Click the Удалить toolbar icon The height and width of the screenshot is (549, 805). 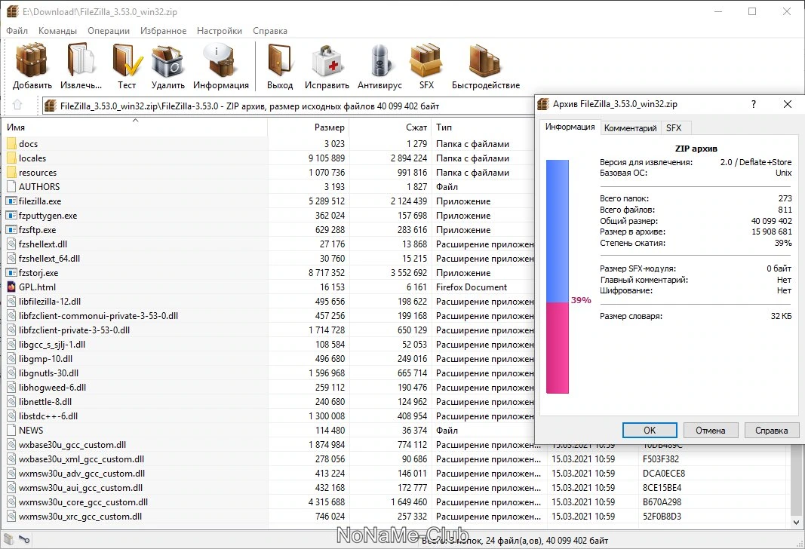pyautogui.click(x=167, y=60)
